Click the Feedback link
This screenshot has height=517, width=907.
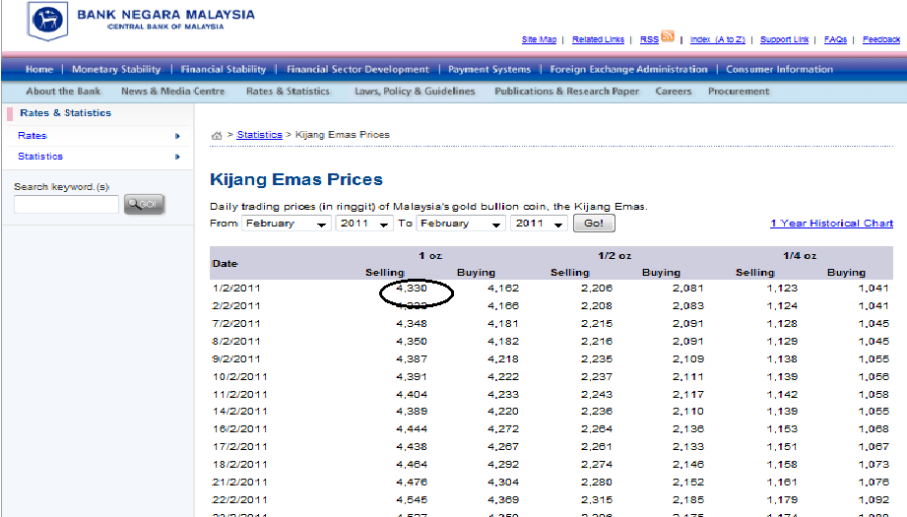881,39
